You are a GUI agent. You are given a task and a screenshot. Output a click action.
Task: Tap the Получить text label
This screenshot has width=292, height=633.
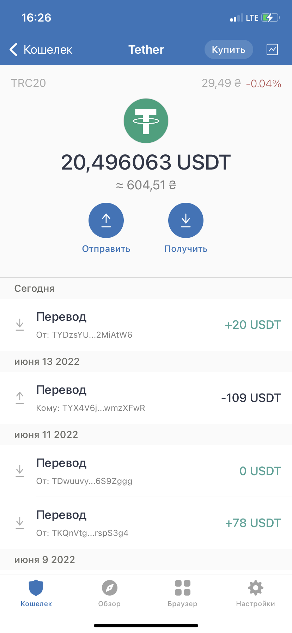pyautogui.click(x=186, y=249)
